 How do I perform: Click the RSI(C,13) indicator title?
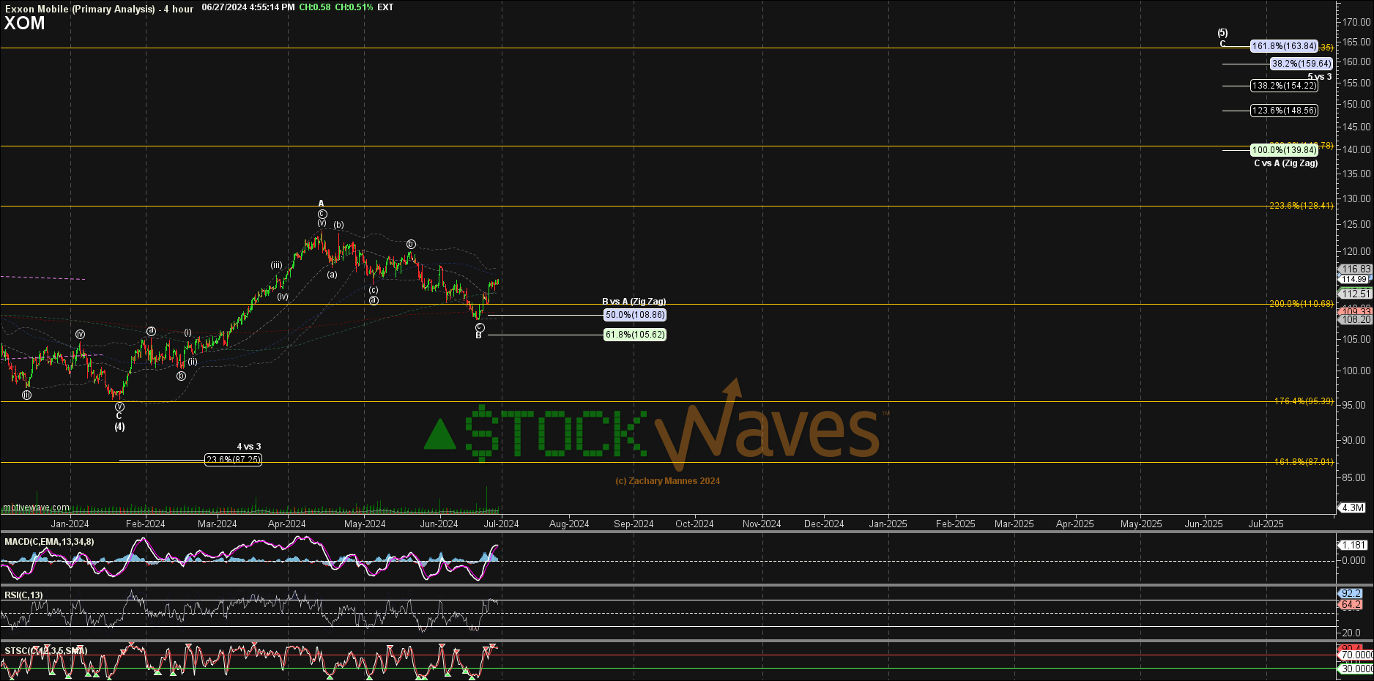click(23, 595)
